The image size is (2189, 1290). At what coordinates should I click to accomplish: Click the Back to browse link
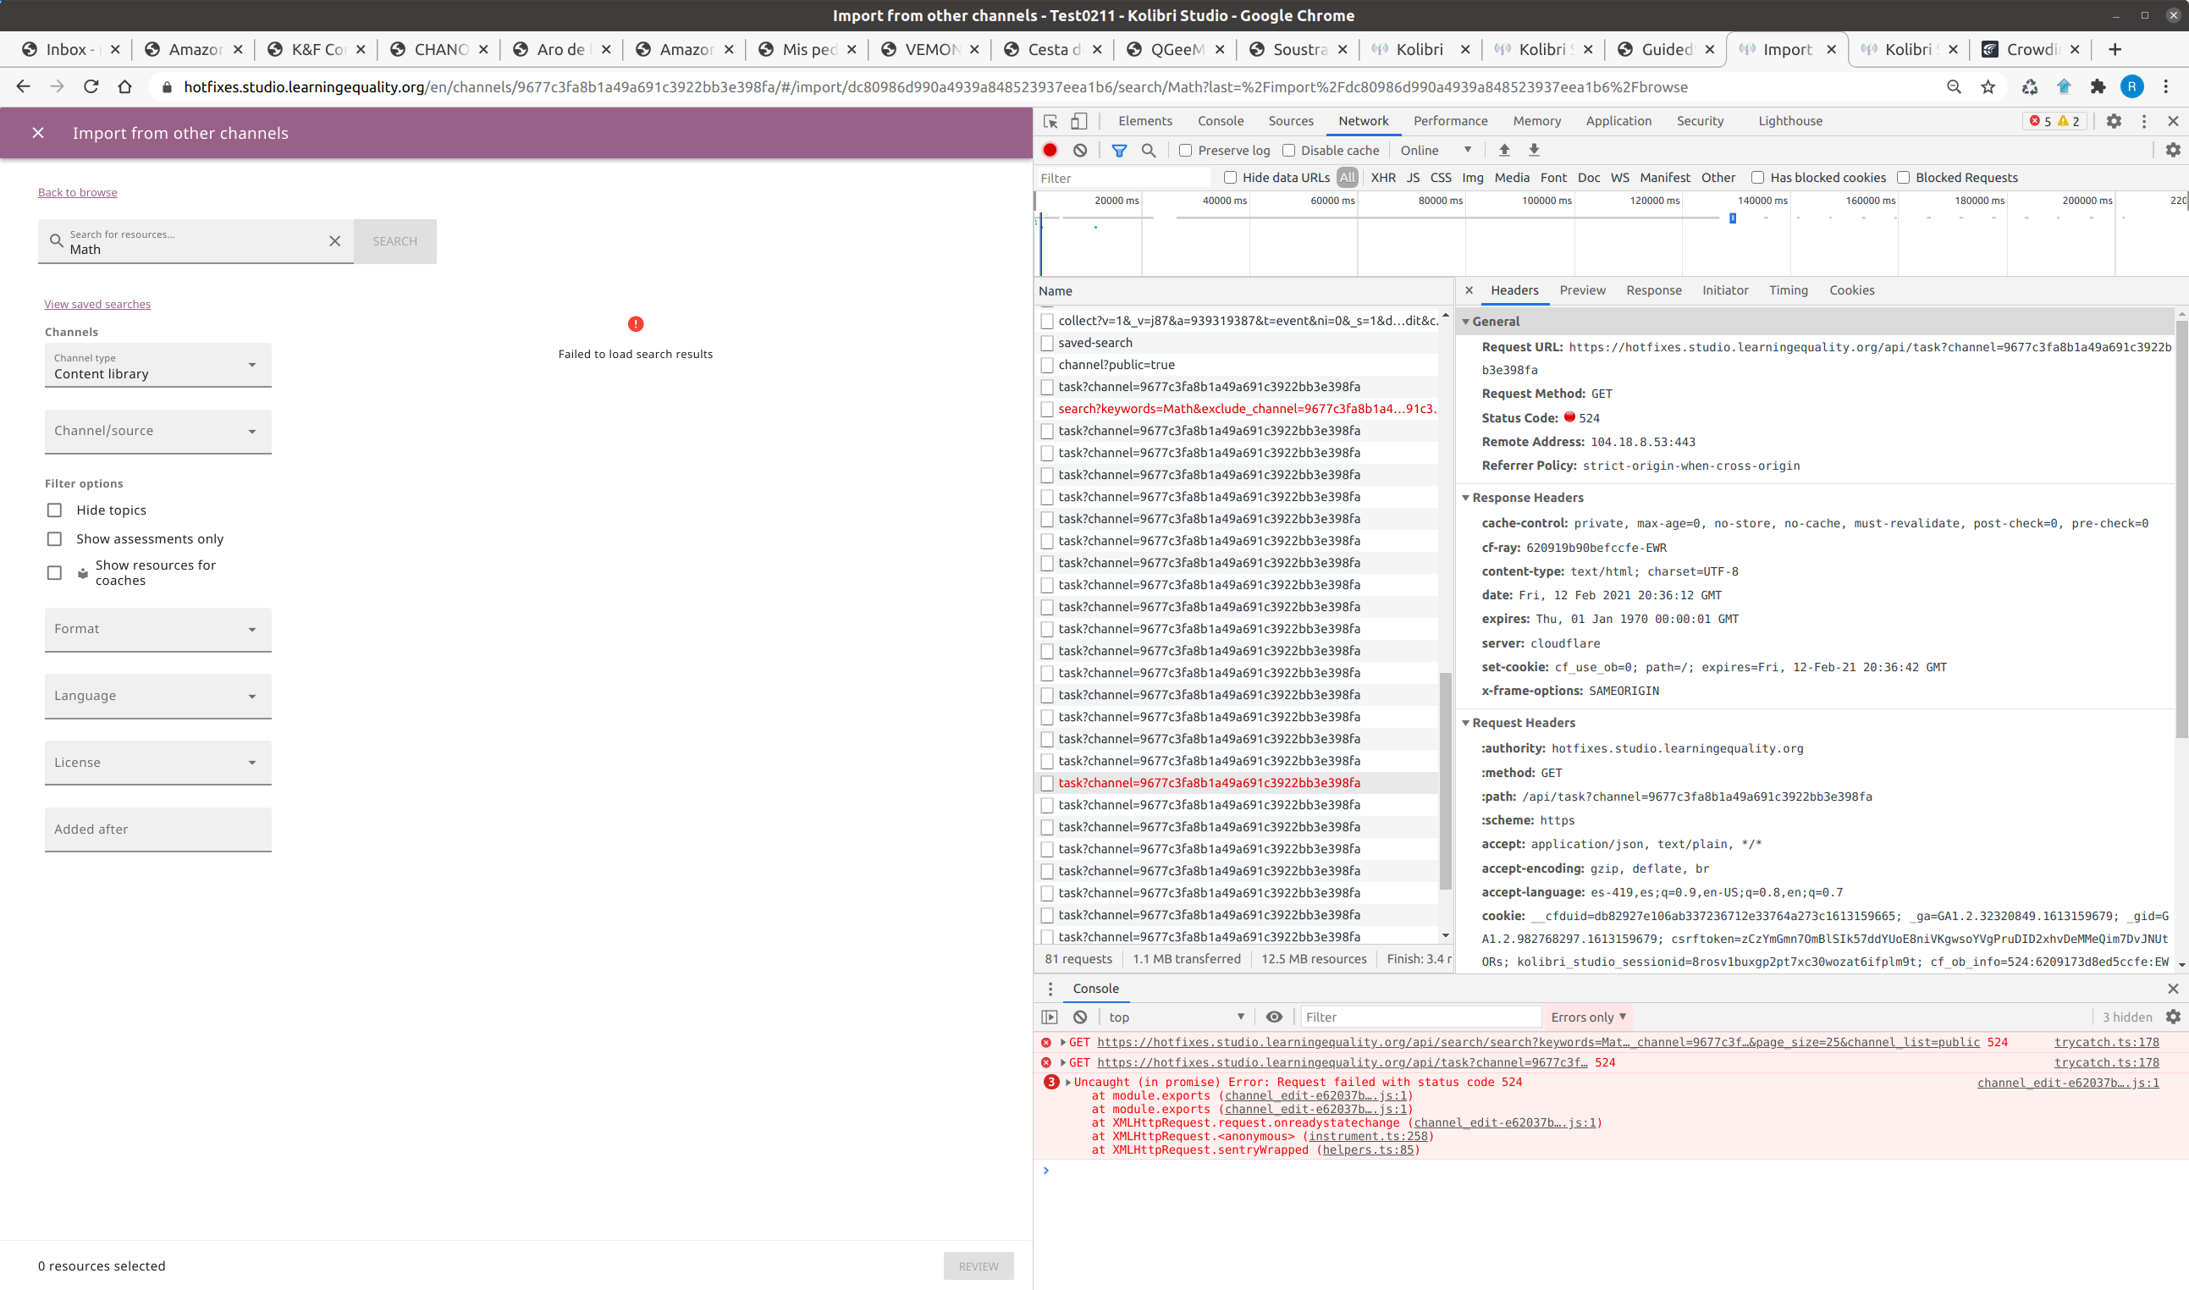pos(77,192)
